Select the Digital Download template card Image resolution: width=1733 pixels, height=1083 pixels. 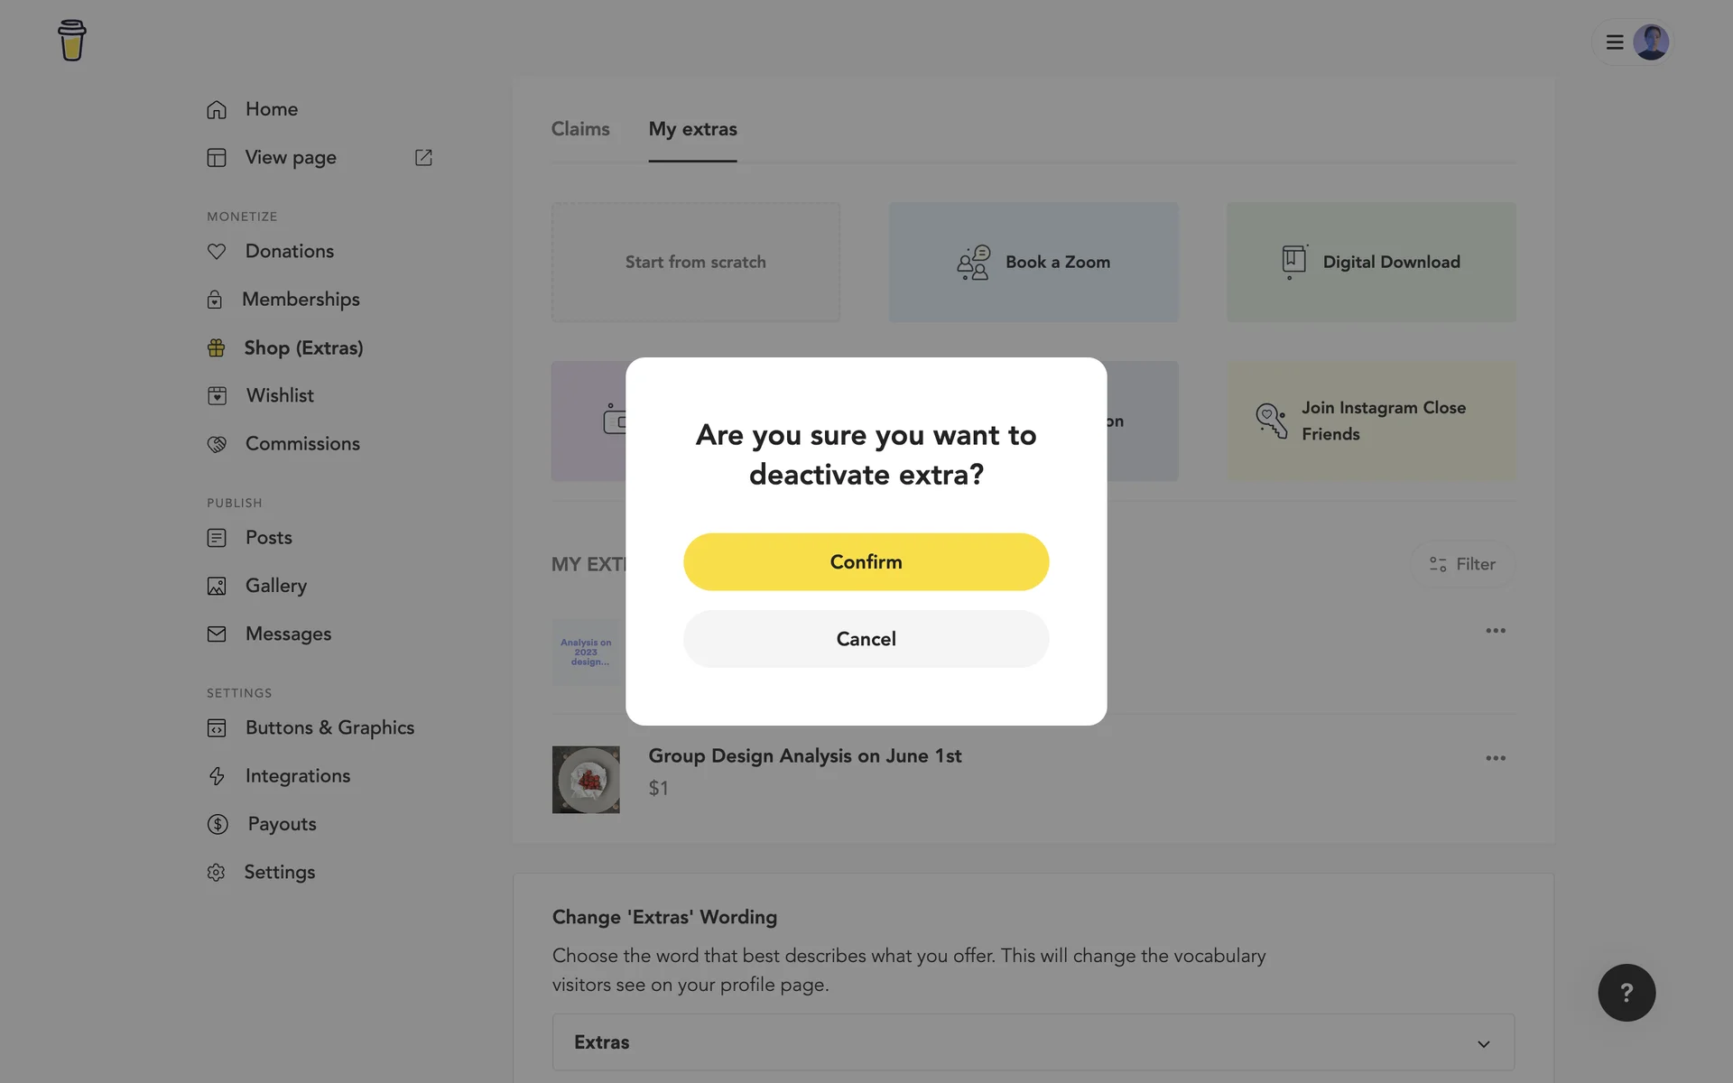coord(1370,263)
